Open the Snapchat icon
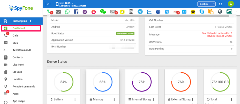Image resolution: width=240 pixels, height=104 pixels. (122, 12)
